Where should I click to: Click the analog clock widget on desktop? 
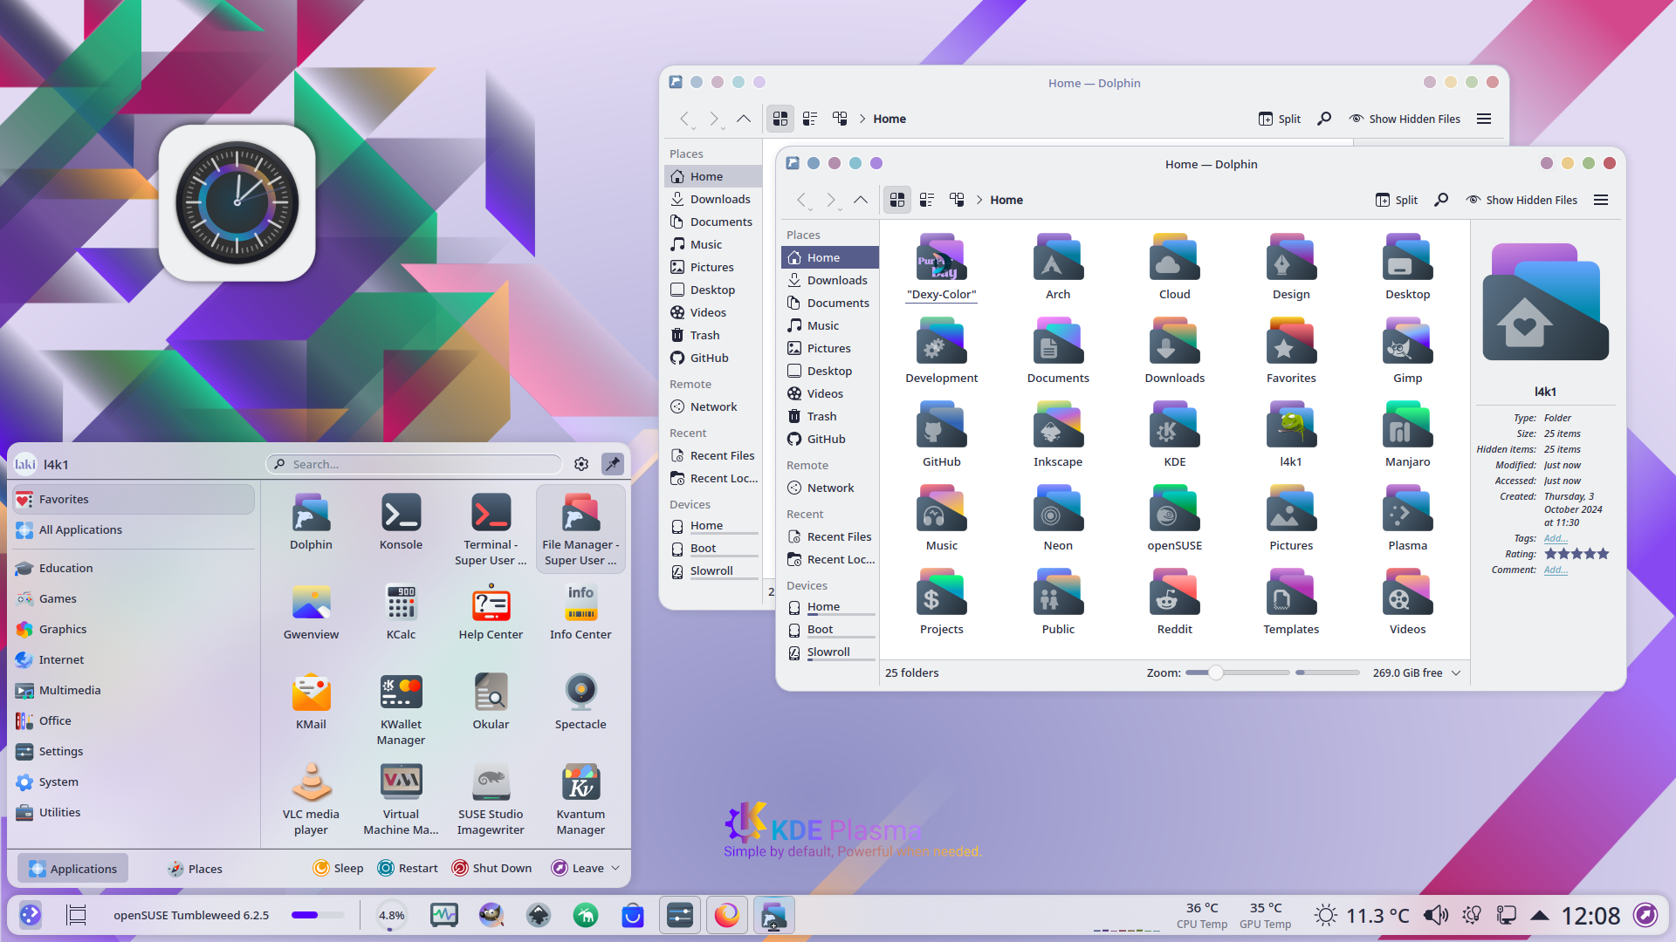[x=237, y=202]
